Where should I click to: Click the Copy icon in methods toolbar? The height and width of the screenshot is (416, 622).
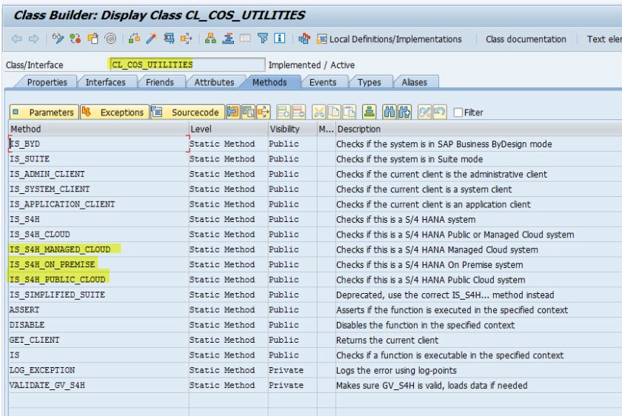pyautogui.click(x=334, y=113)
